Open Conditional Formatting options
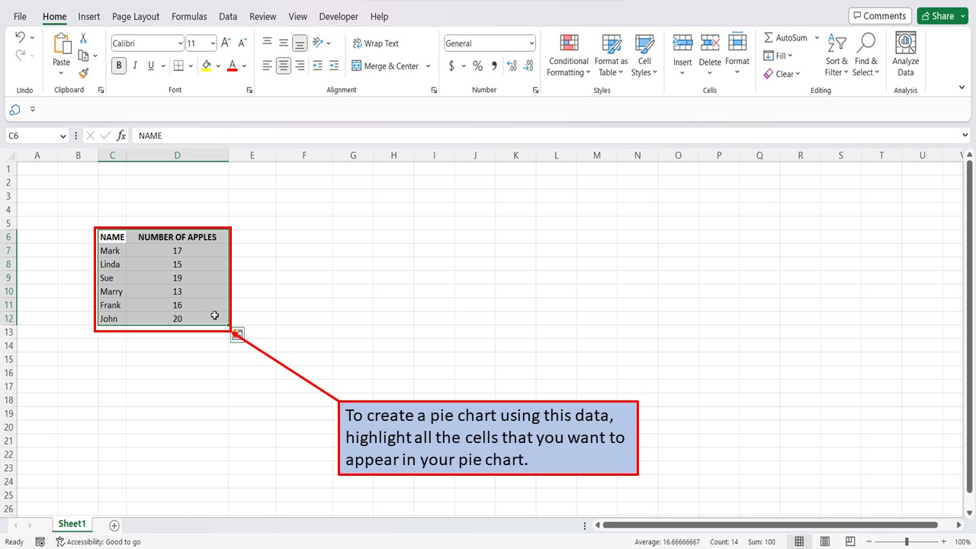The width and height of the screenshot is (976, 549). click(x=568, y=55)
